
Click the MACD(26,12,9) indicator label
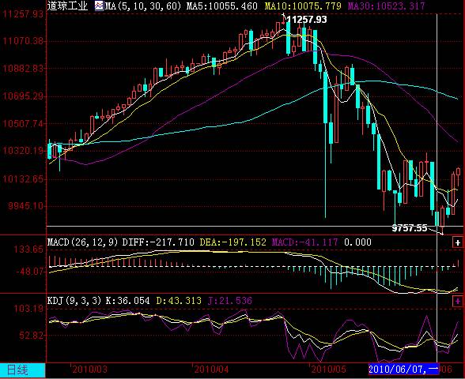[x=83, y=242]
